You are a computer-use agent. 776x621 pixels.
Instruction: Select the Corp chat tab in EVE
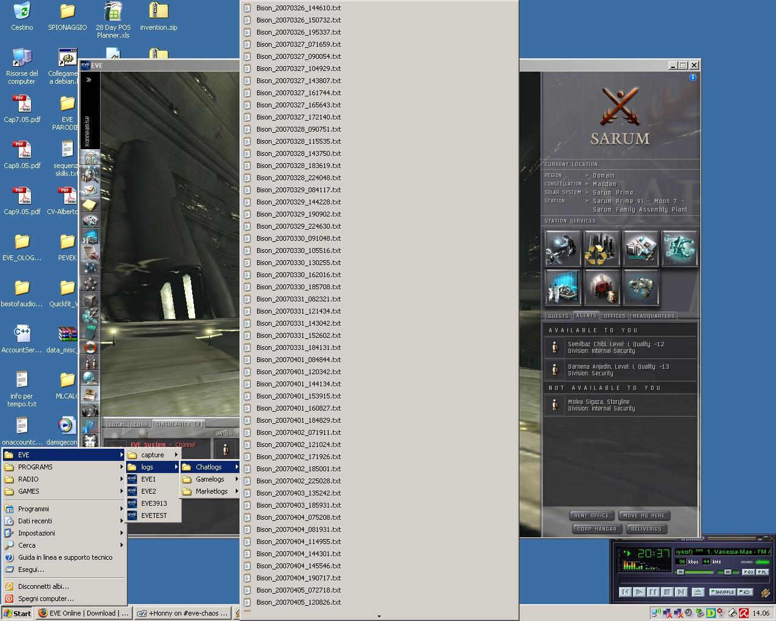(141, 425)
